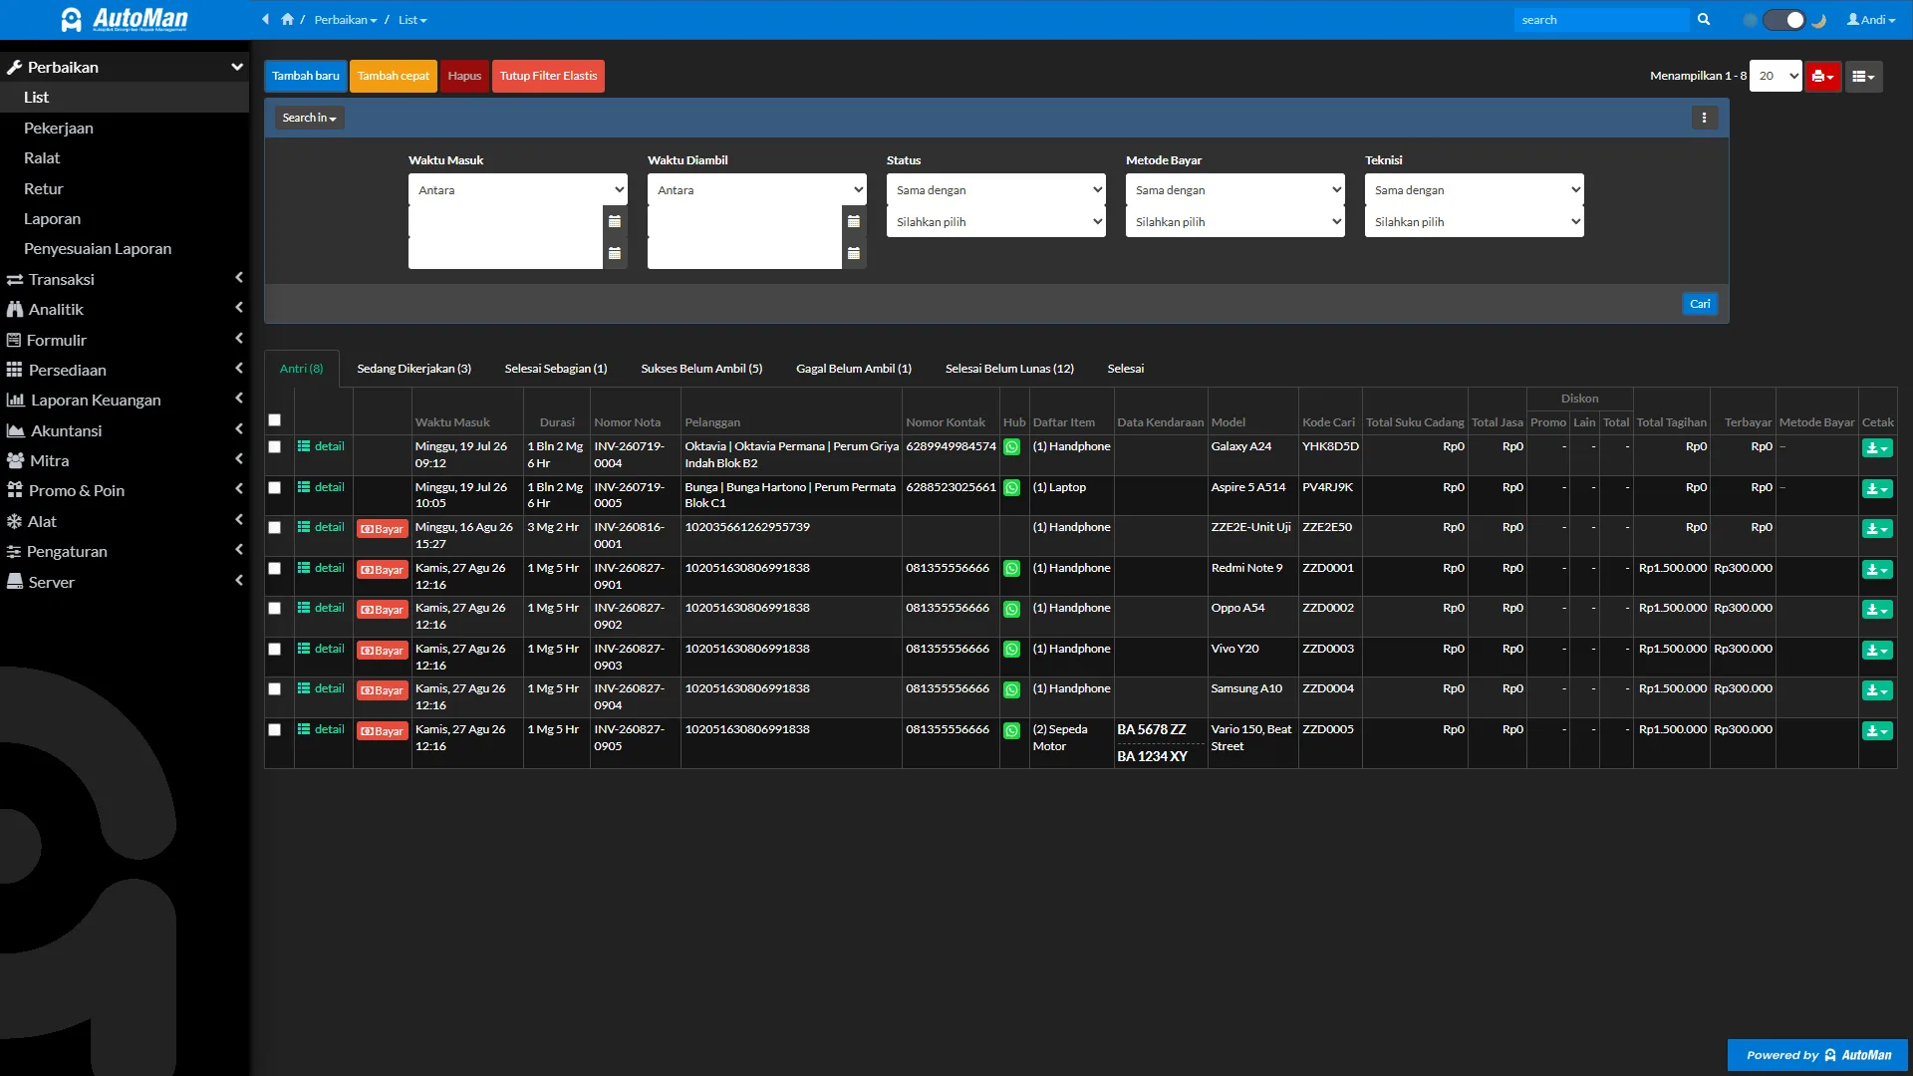The width and height of the screenshot is (1913, 1076).
Task: Open print download menu for INV-260827-0901
Action: coord(1877,570)
